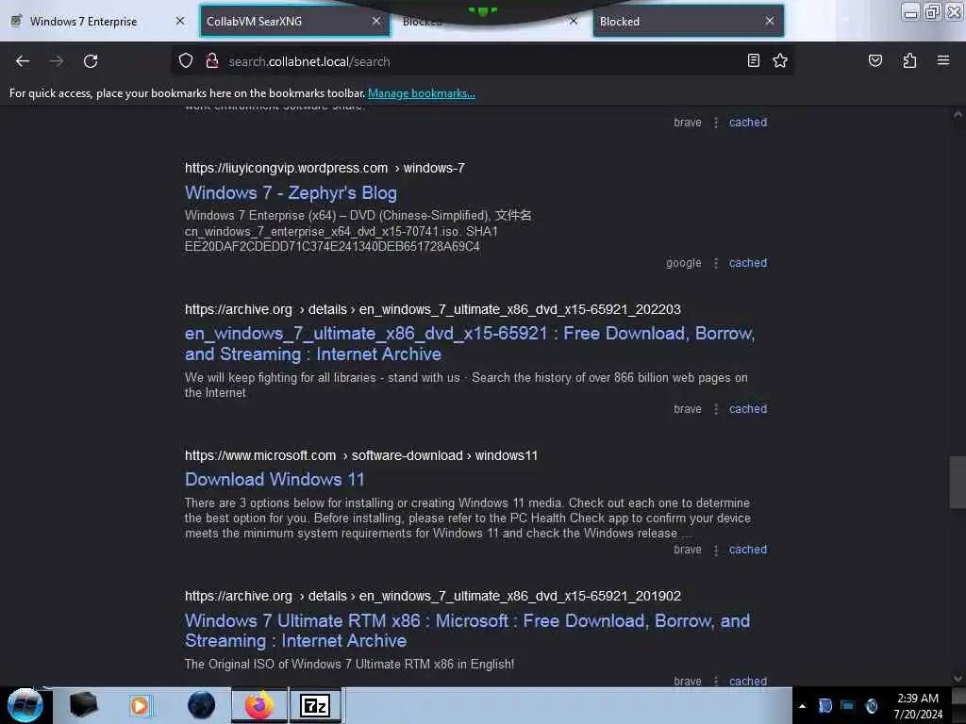The height and width of the screenshot is (724, 966).
Task: Open result options dots beside google engine
Action: [715, 263]
